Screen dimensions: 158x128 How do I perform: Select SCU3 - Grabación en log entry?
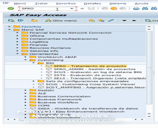[x=98, y=72]
